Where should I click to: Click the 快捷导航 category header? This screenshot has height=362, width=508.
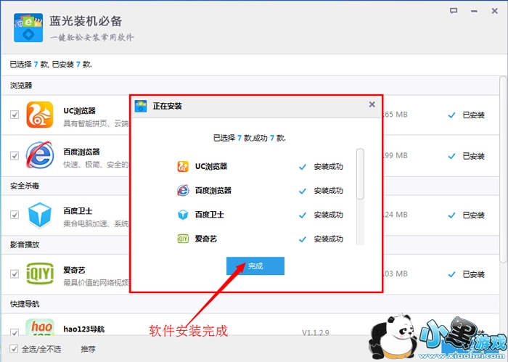point(25,304)
